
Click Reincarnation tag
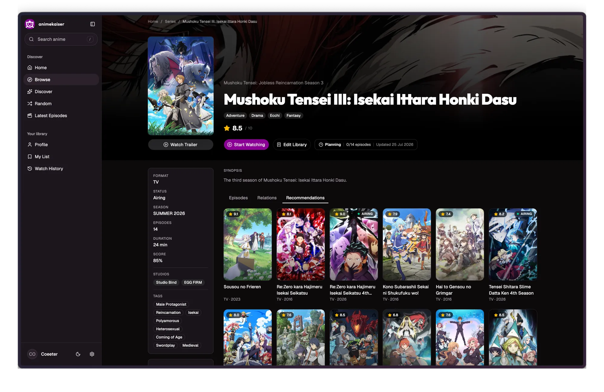click(168, 313)
